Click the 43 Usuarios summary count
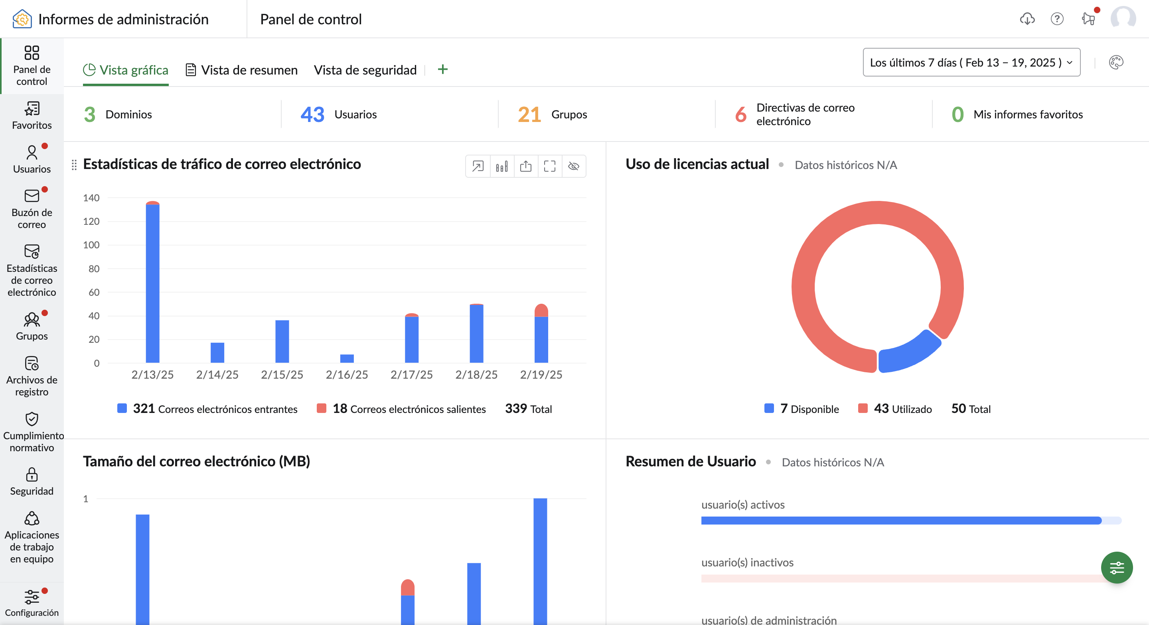Viewport: 1149px width, 625px height. click(x=312, y=114)
